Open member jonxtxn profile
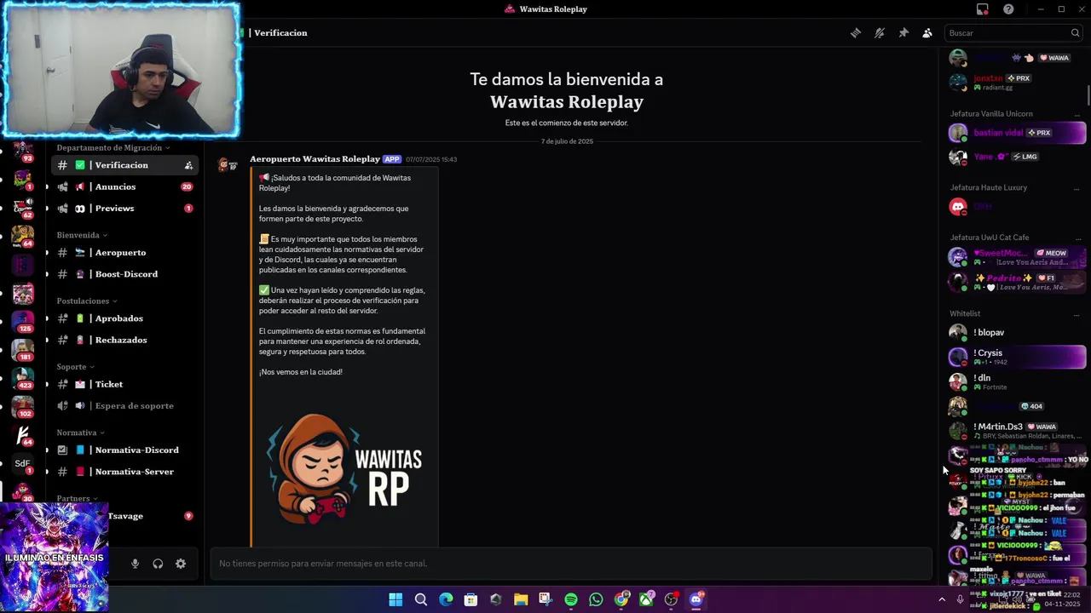Screen dimensions: 1091x613 point(1017,82)
